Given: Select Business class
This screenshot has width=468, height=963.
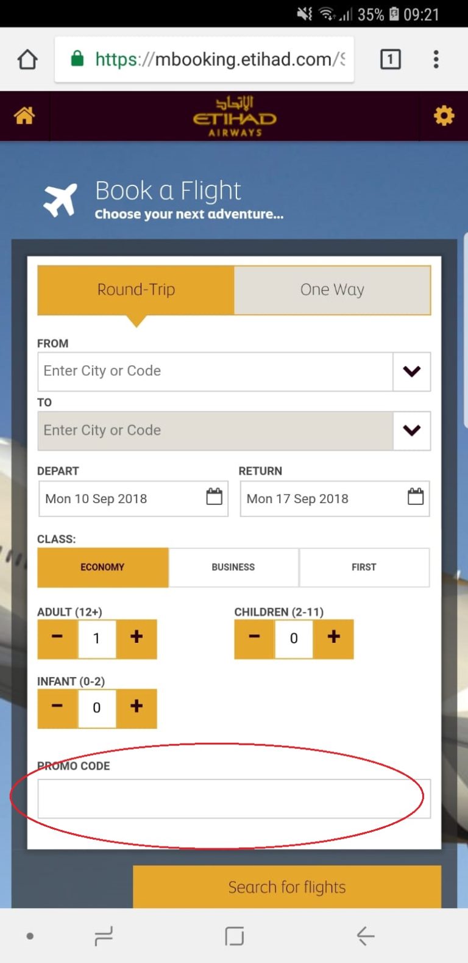Looking at the screenshot, I should click(x=233, y=567).
